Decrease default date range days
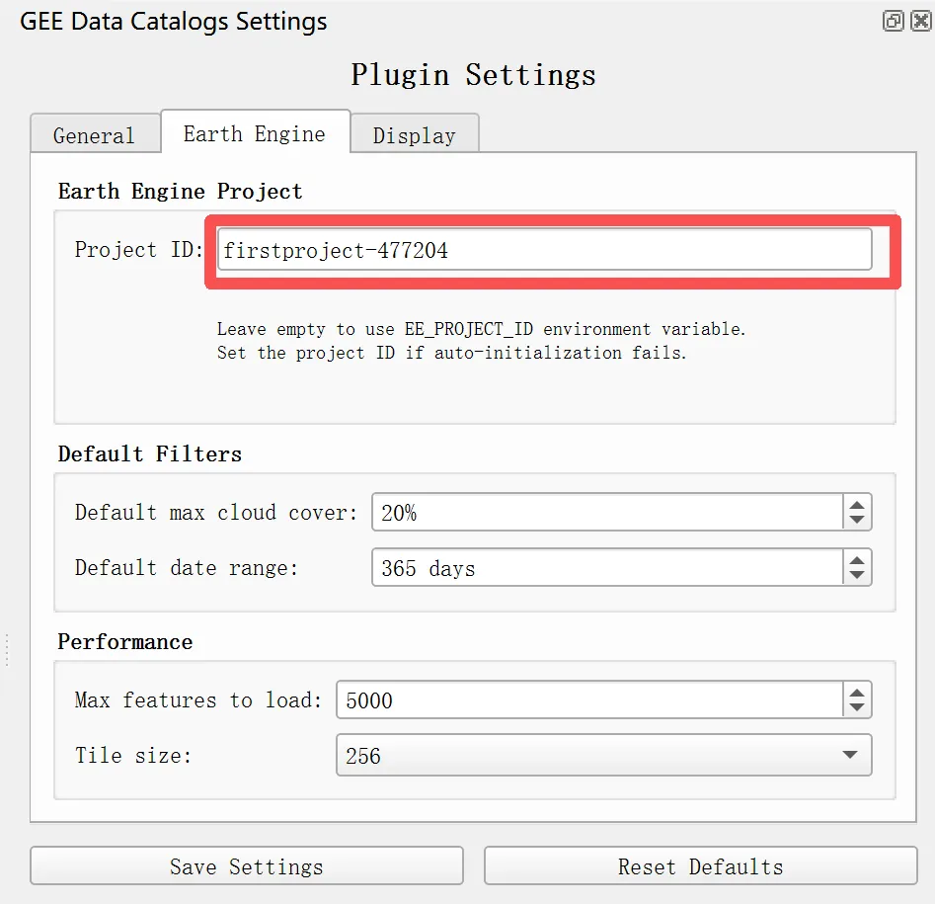Viewport: 935px width, 904px height. pos(857,576)
